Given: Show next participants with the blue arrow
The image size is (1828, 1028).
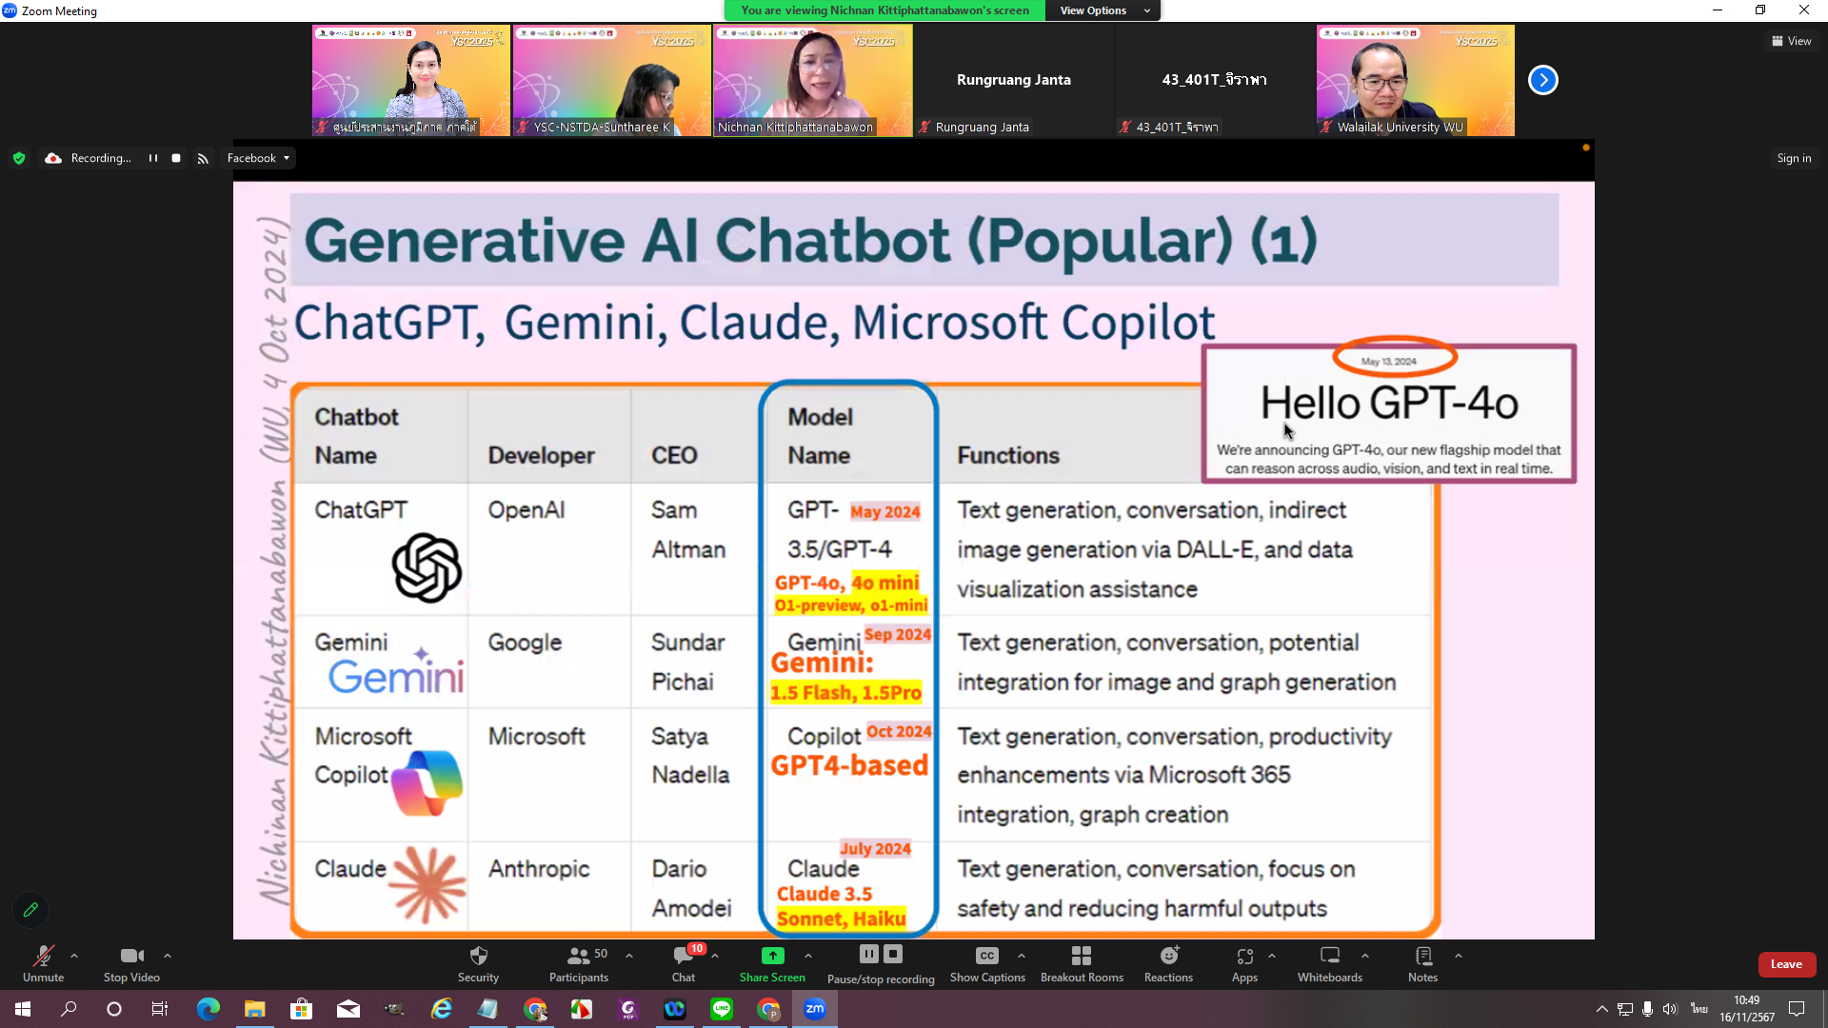Looking at the screenshot, I should [x=1542, y=80].
